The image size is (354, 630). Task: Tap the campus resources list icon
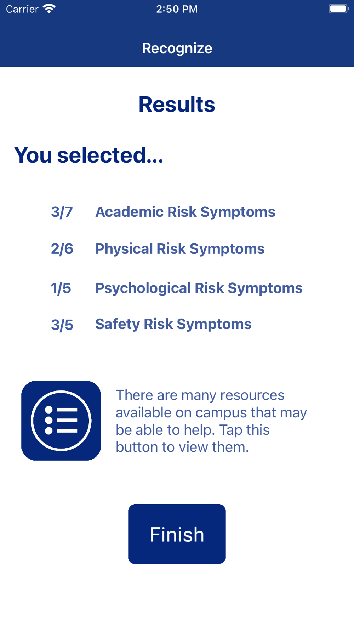tap(61, 421)
